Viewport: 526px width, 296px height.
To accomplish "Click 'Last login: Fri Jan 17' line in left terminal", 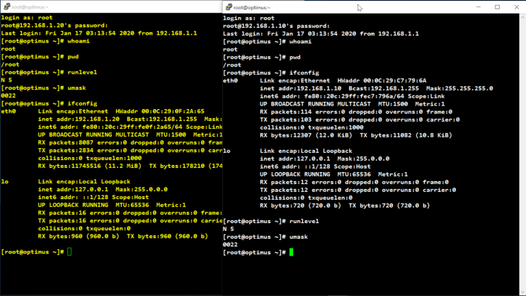I will 99,33.
